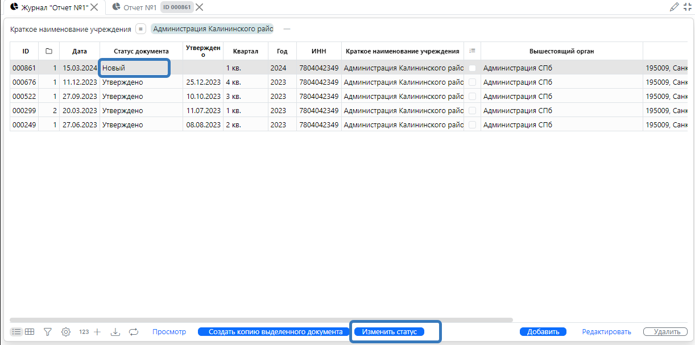Click the download export icon
695x345 pixels.
115,332
